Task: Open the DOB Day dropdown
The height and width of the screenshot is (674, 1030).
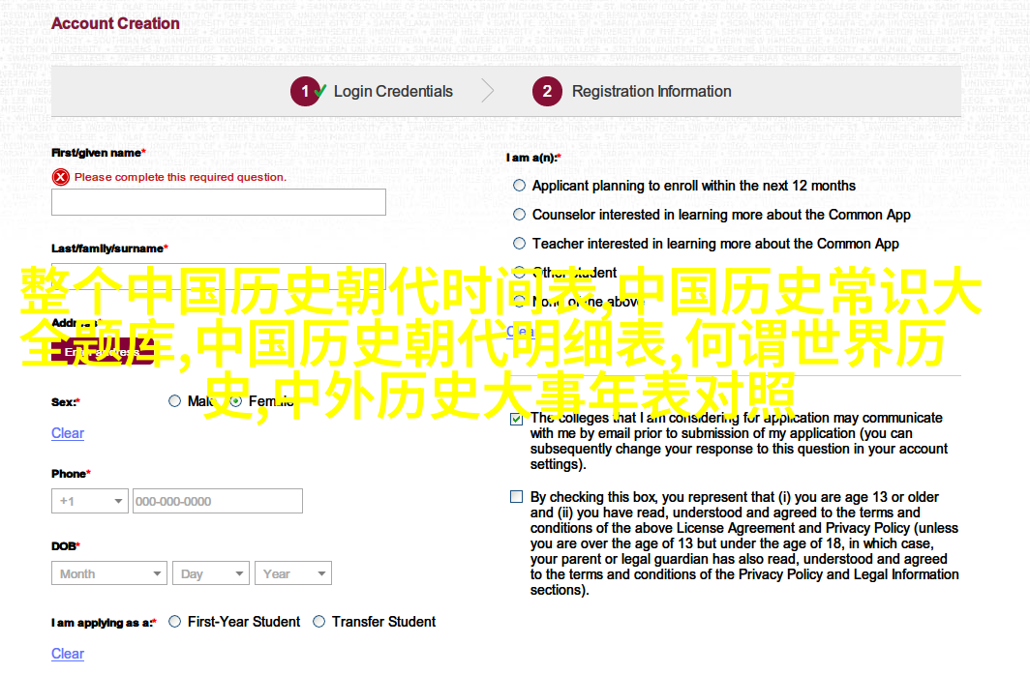Action: click(211, 572)
